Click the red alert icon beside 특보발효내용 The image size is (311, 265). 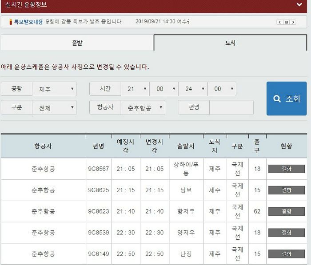pos(11,22)
